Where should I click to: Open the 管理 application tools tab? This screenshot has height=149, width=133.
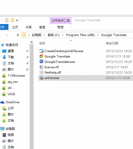[60, 27]
